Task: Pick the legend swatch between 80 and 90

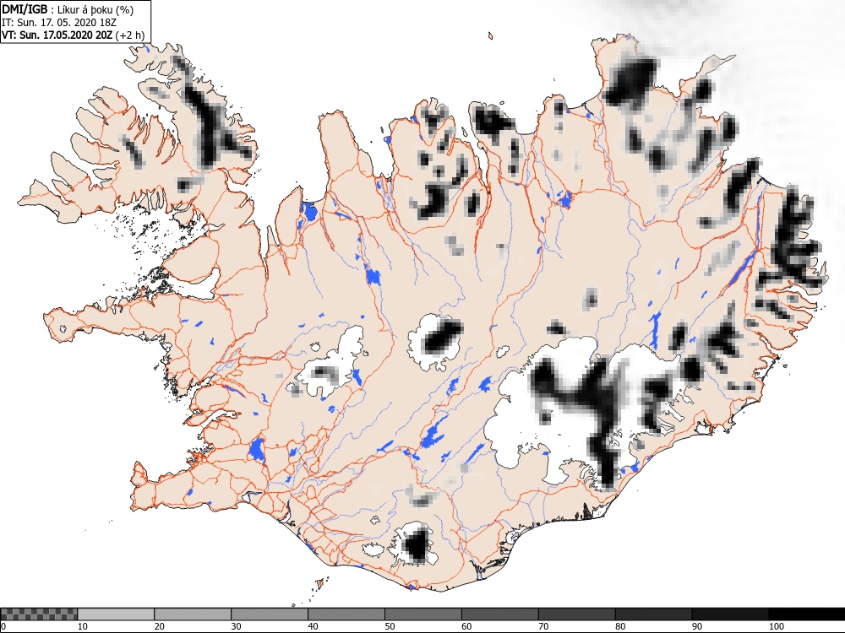Action: [x=654, y=614]
